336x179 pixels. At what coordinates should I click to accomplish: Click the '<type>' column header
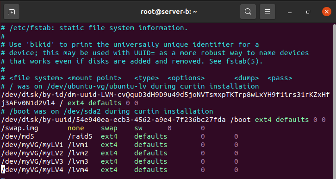point(147,78)
